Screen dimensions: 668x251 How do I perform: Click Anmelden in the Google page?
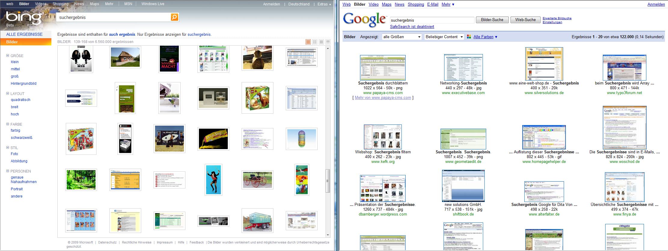click(x=656, y=4)
